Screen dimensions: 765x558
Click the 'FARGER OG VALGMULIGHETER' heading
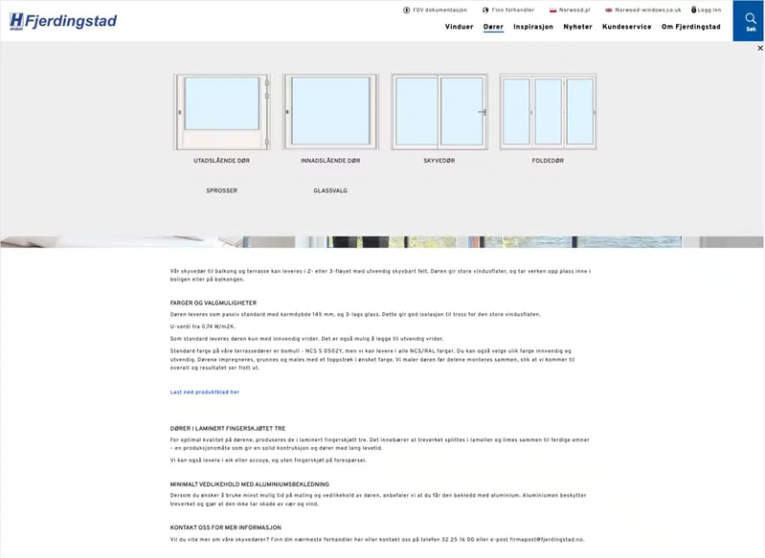click(x=214, y=302)
